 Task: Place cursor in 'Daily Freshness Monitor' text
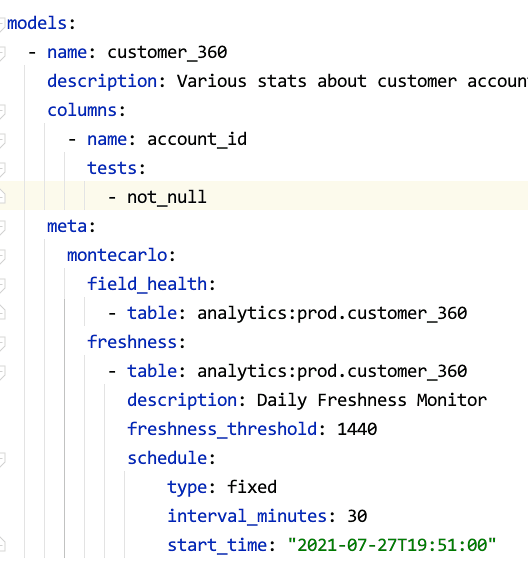point(371,400)
